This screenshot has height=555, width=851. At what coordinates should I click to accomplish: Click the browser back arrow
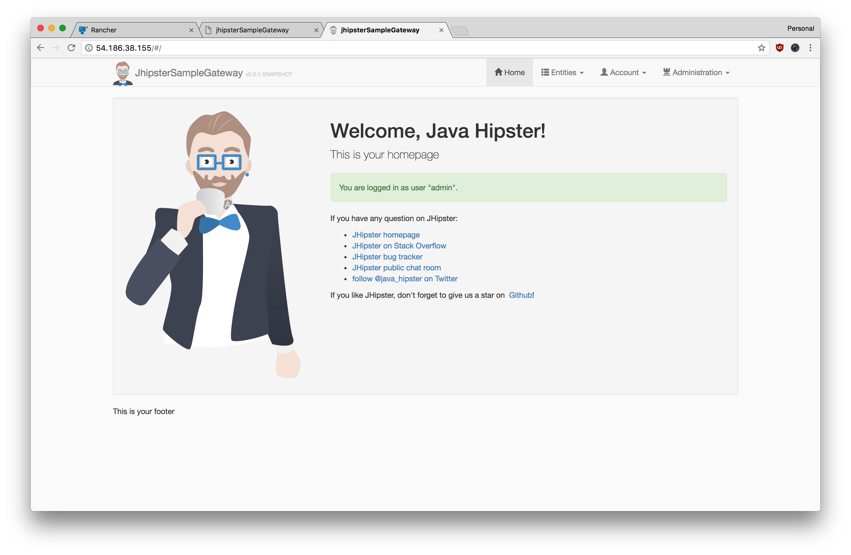pos(40,48)
